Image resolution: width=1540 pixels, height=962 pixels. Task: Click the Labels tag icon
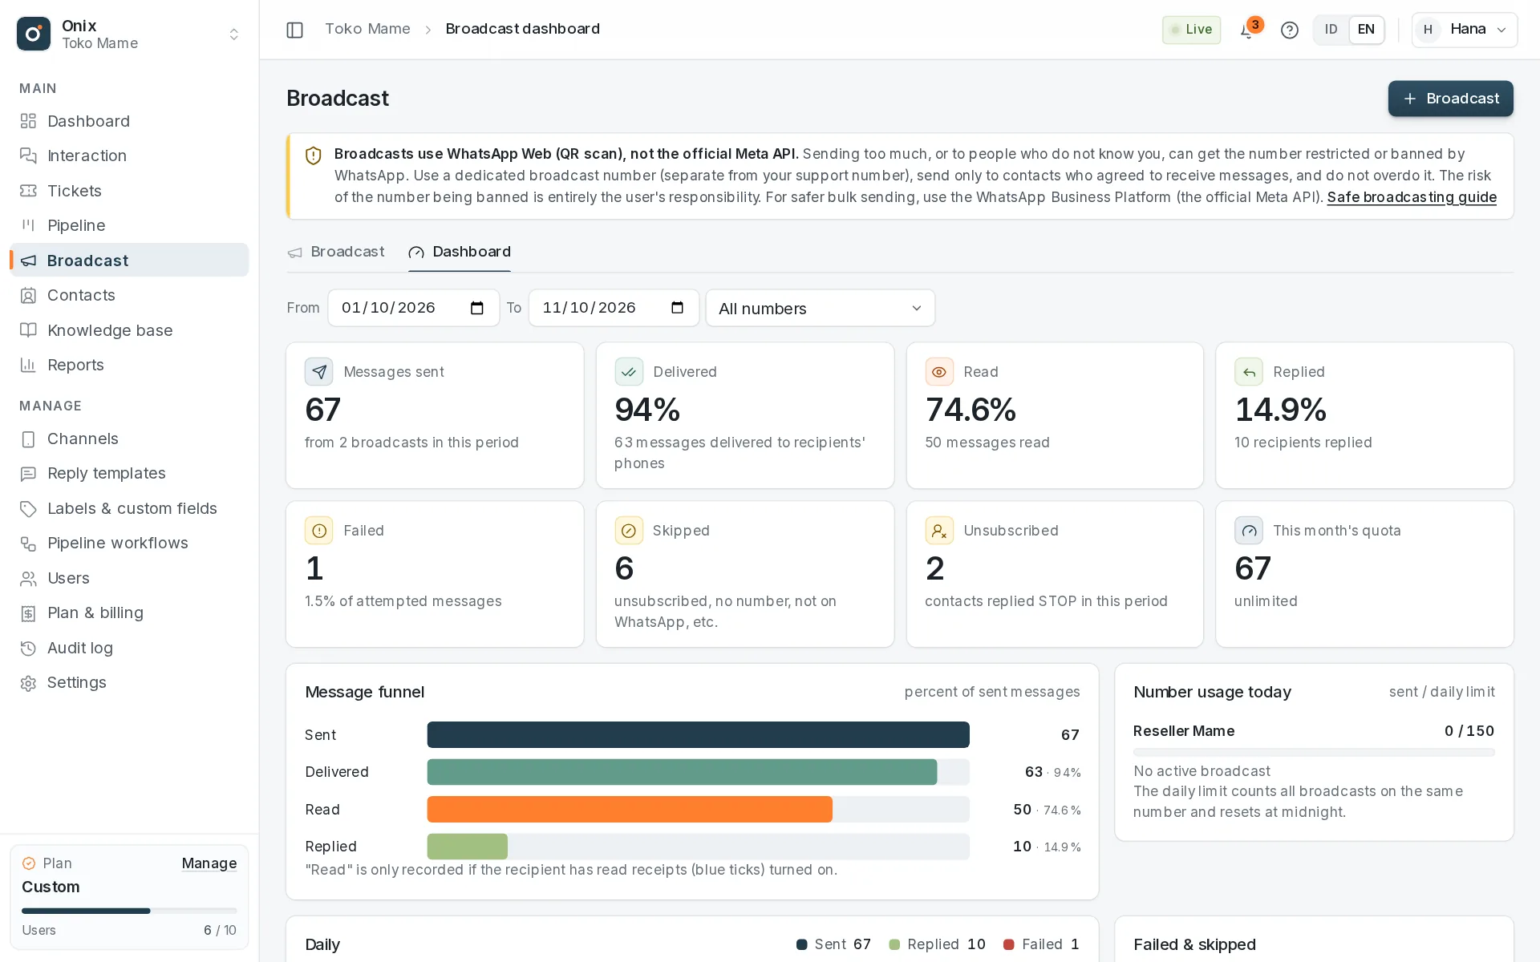[28, 508]
